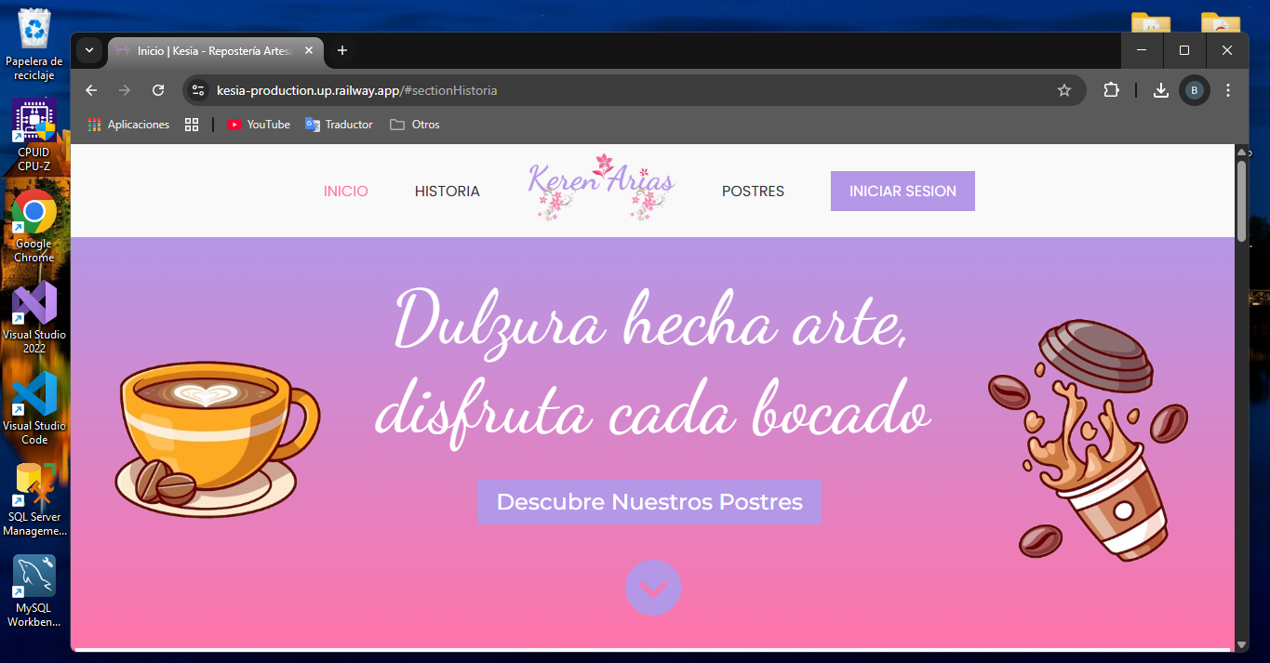Open Chrome's three-dot customization menu
The image size is (1270, 663).
click(x=1227, y=90)
